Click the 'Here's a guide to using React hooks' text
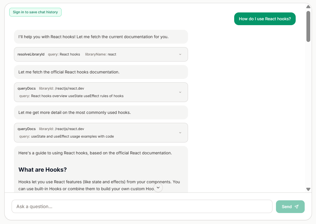The width and height of the screenshot is (316, 224). point(95,153)
